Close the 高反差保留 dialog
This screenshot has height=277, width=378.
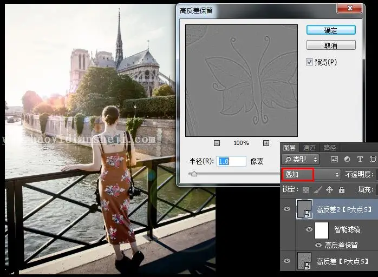(x=349, y=9)
